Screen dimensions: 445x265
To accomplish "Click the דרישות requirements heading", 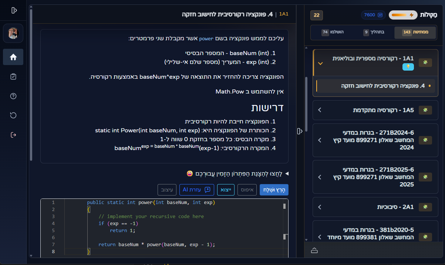I will (x=267, y=108).
